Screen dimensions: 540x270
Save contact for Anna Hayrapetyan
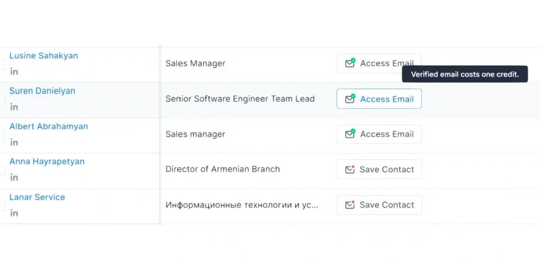click(379, 169)
